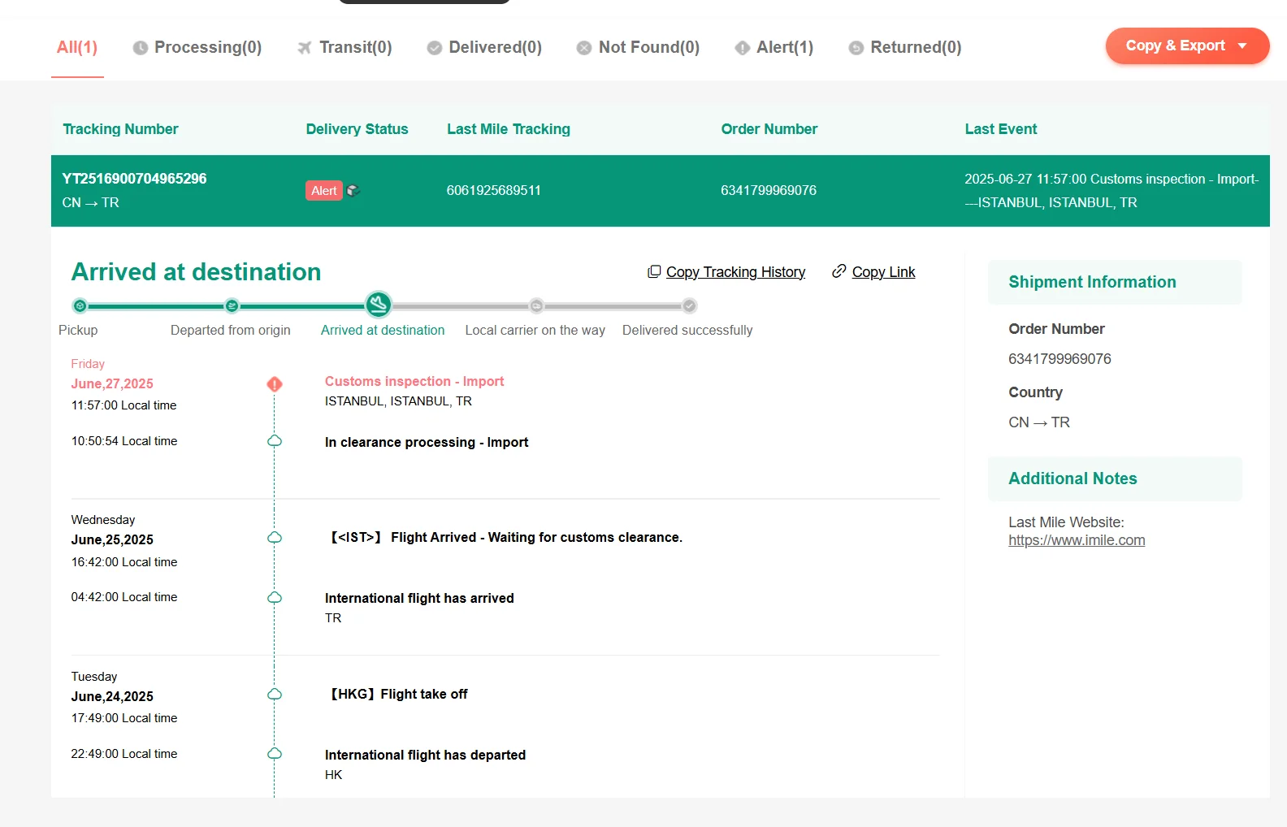The image size is (1287, 827).
Task: Select the All(1) tab
Action: coord(77,47)
